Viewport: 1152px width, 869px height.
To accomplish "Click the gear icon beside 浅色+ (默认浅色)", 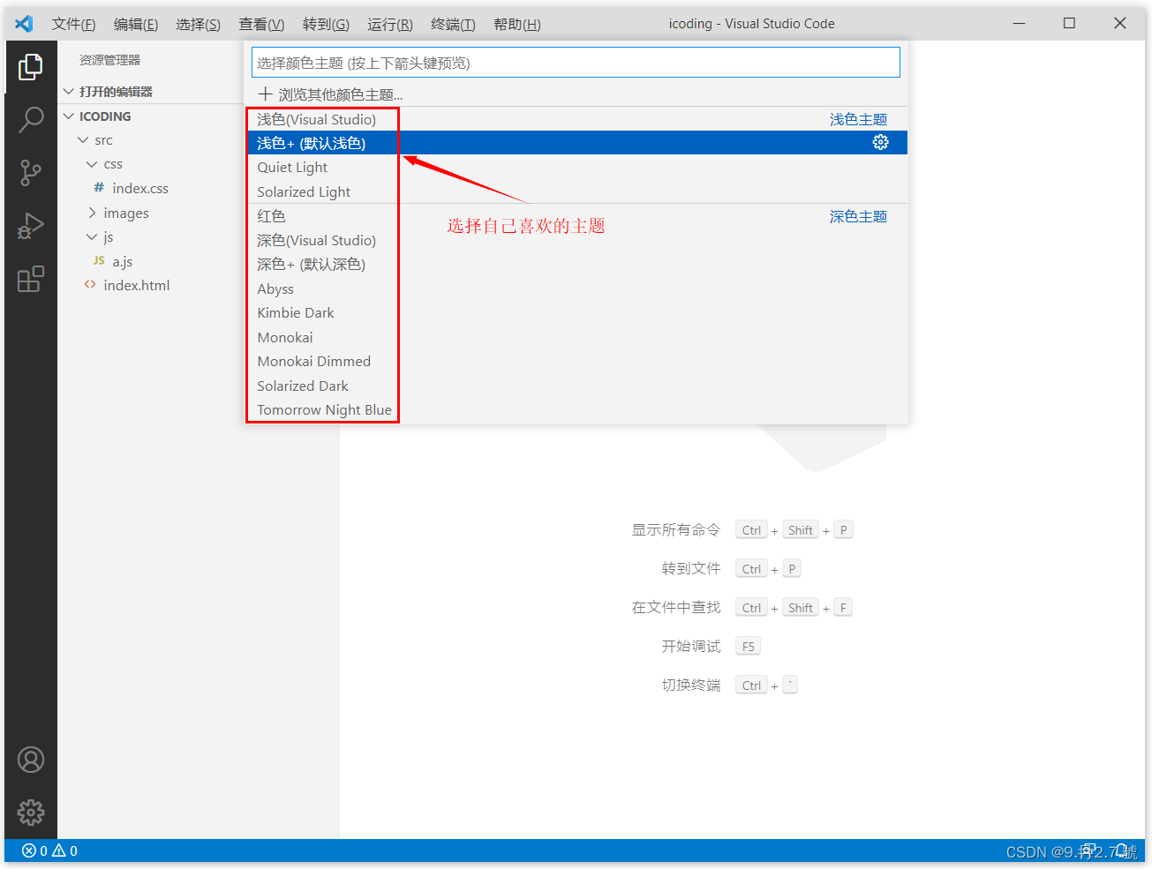I will (x=880, y=142).
